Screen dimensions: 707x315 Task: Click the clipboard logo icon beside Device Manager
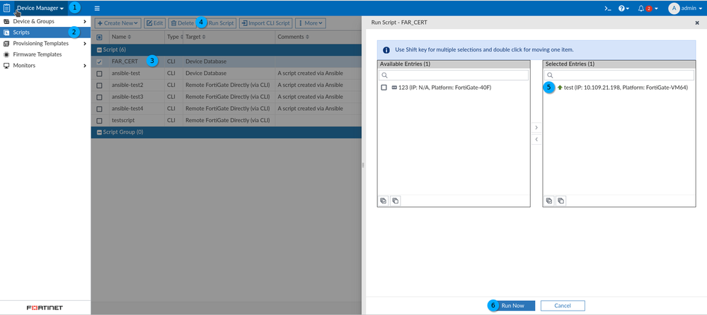7,8
